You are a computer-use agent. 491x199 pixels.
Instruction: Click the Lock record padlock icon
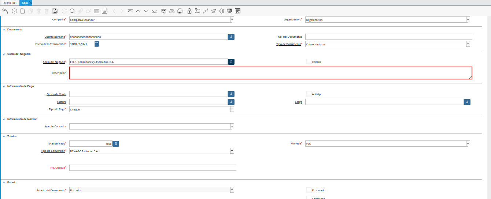[189, 11]
